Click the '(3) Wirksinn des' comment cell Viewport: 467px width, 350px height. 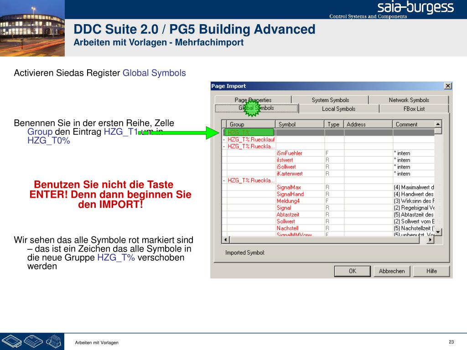[x=414, y=201]
